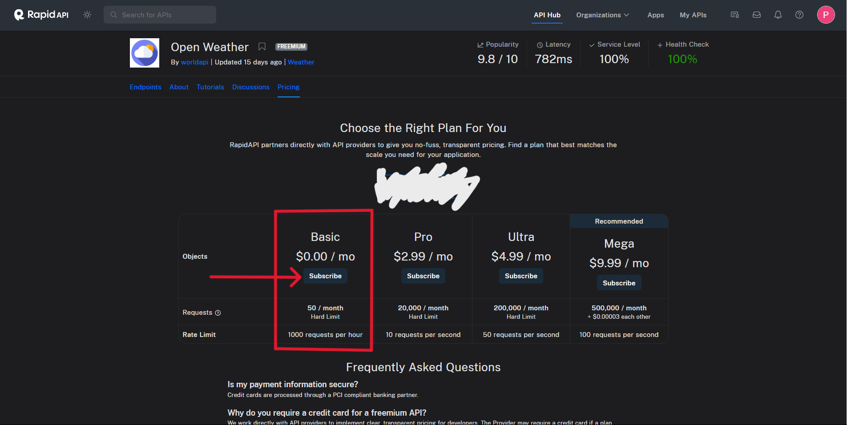847x425 pixels.
Task: Click the Latency clock icon
Action: (540, 45)
